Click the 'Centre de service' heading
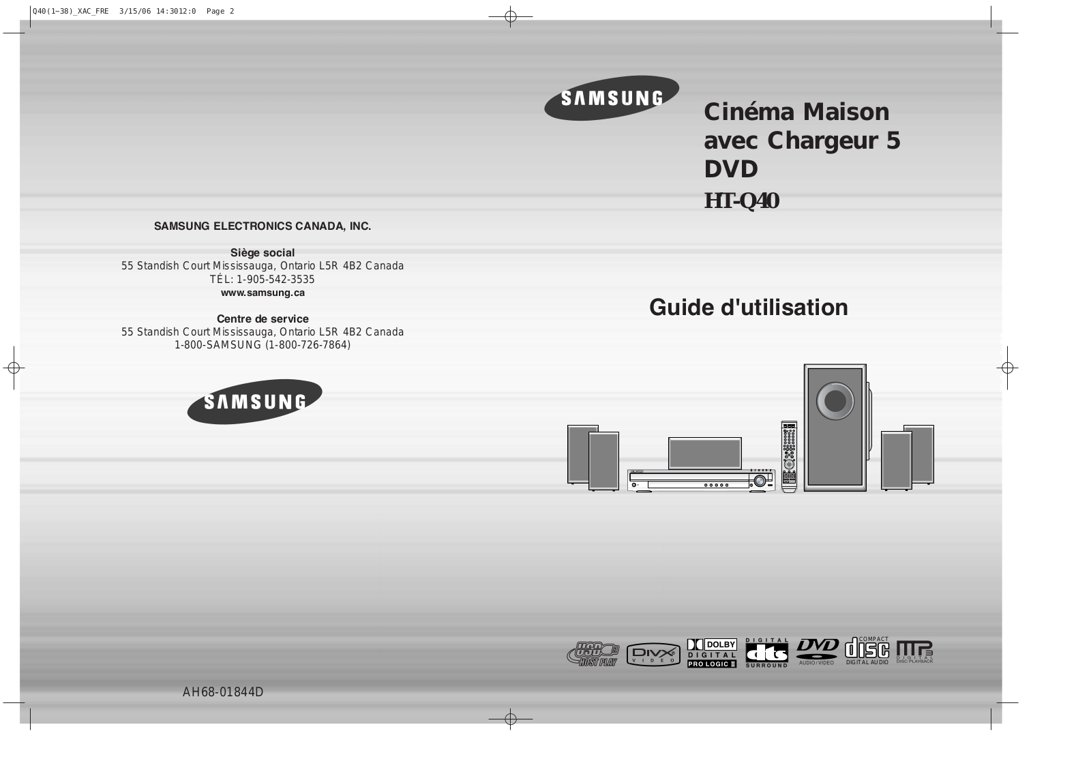 (x=263, y=319)
